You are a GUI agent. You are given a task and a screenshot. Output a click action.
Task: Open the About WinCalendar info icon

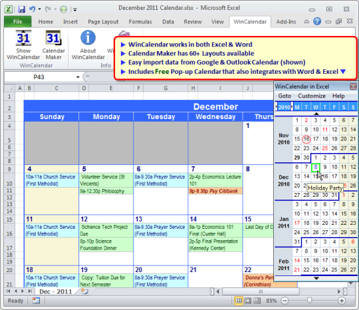click(88, 45)
